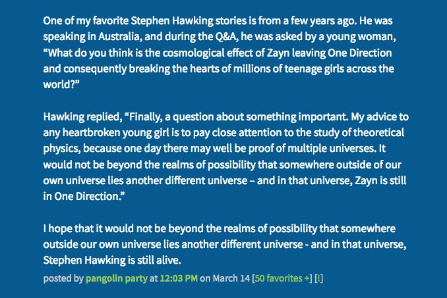The image size is (447, 298).
Task: Flag this comment using the exclamation mark
Action: tap(318, 278)
